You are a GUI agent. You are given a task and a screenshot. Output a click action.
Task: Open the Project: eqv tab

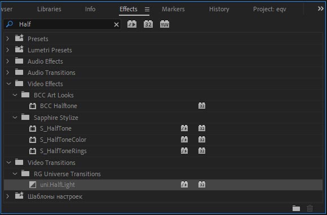269,9
